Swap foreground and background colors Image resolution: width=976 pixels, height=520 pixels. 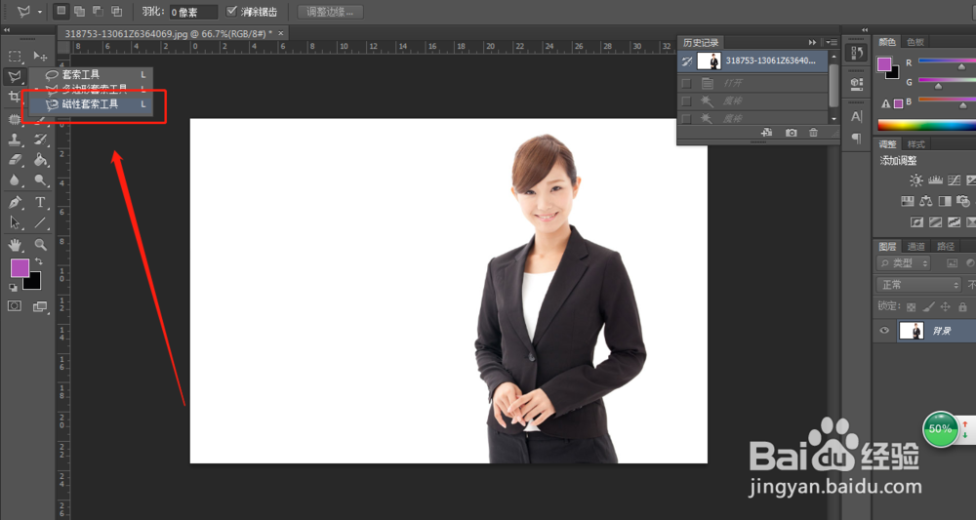(x=39, y=261)
